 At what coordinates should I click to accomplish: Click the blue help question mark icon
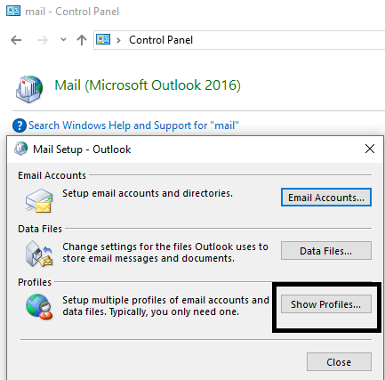pyautogui.click(x=20, y=125)
